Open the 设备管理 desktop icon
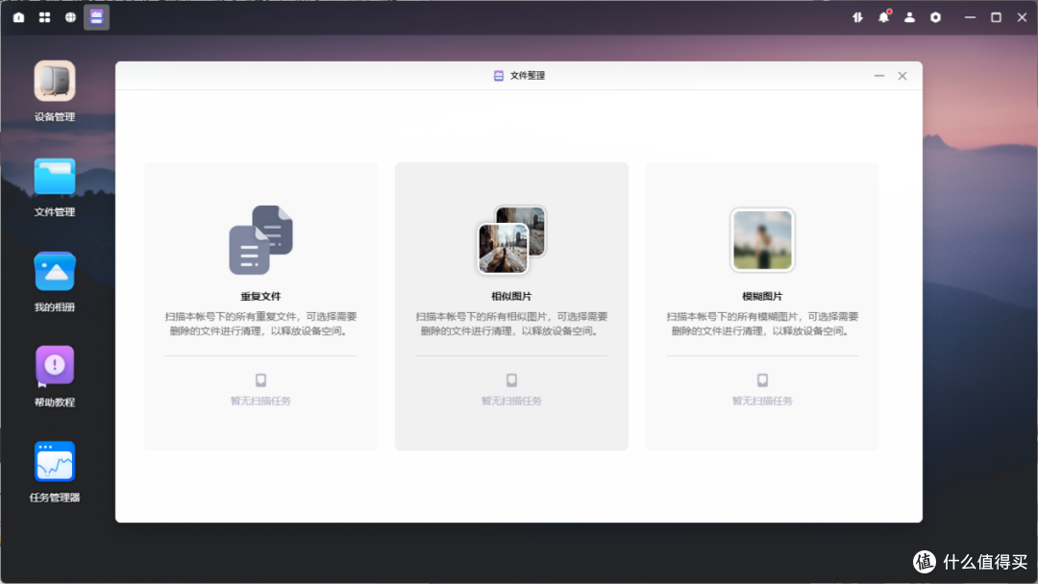 coord(55,82)
